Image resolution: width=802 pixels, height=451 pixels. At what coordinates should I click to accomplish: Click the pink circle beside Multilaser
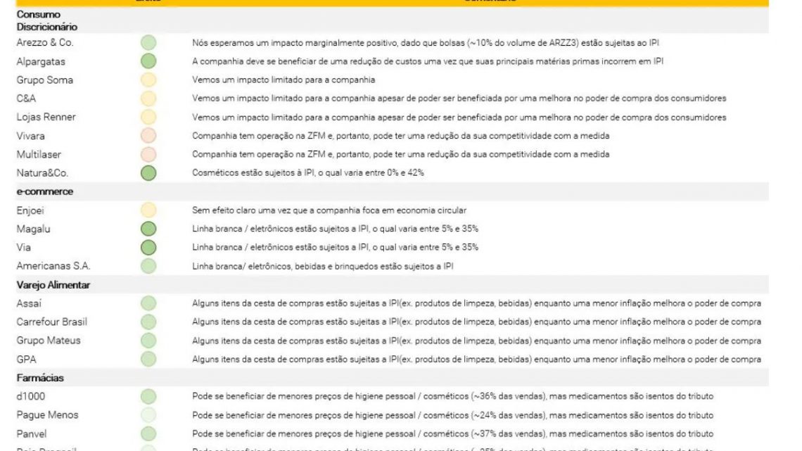coord(148,154)
